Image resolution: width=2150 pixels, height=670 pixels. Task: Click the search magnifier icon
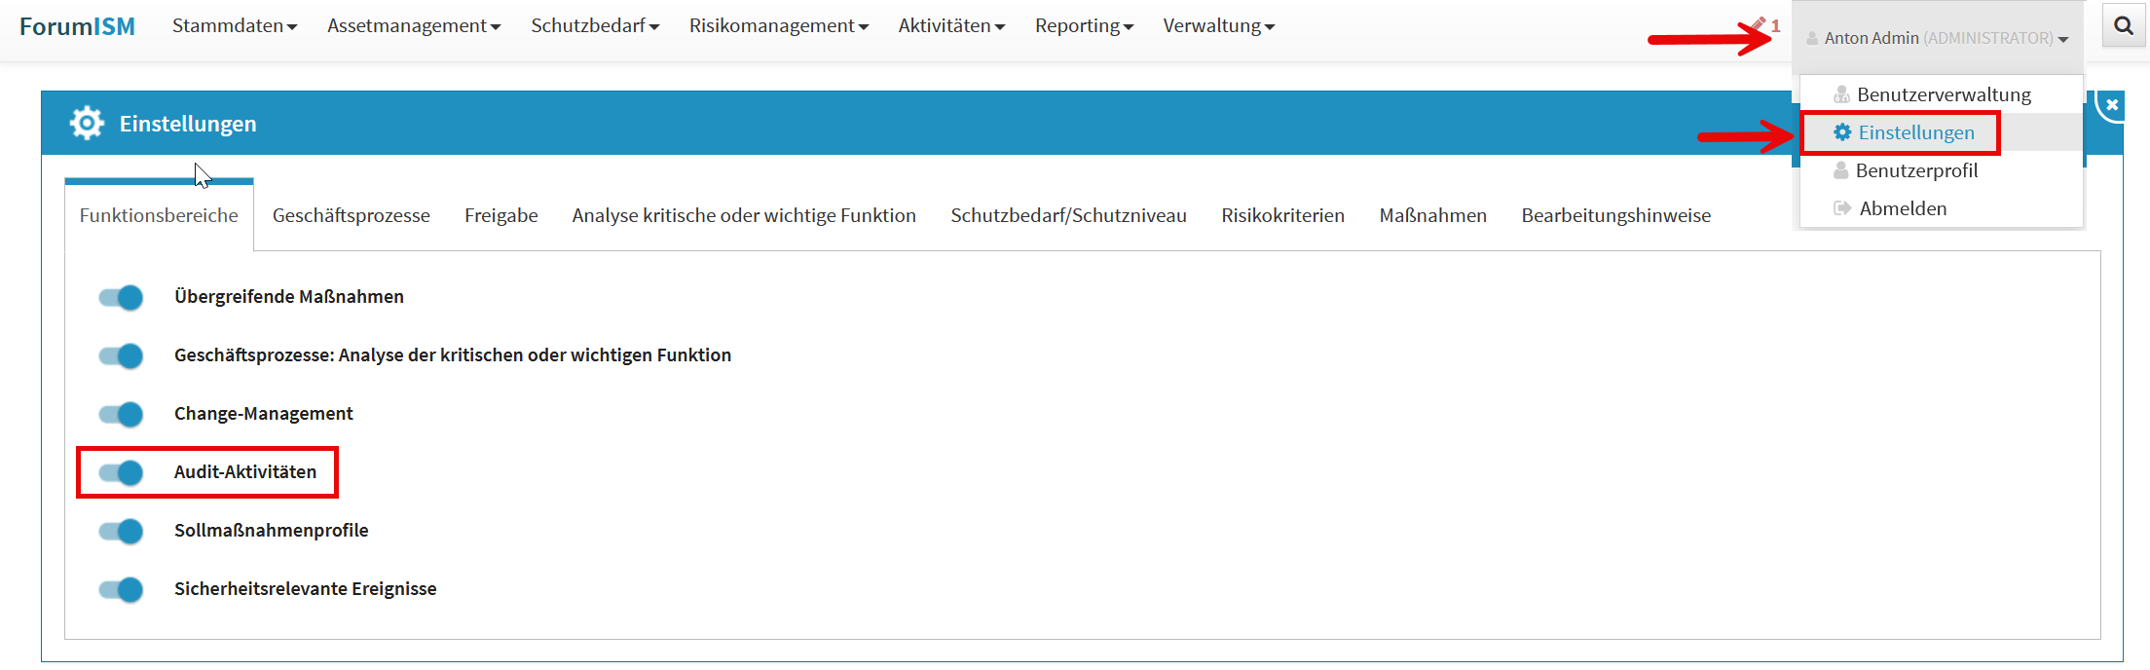pos(2124,27)
